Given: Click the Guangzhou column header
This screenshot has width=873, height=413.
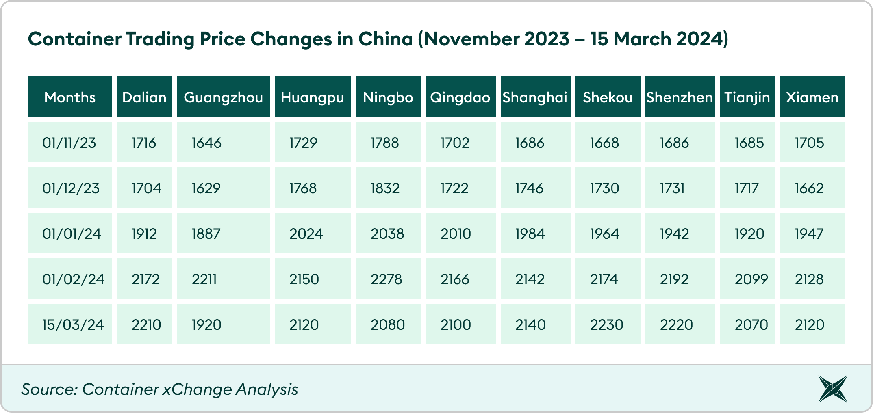Looking at the screenshot, I should point(224,97).
